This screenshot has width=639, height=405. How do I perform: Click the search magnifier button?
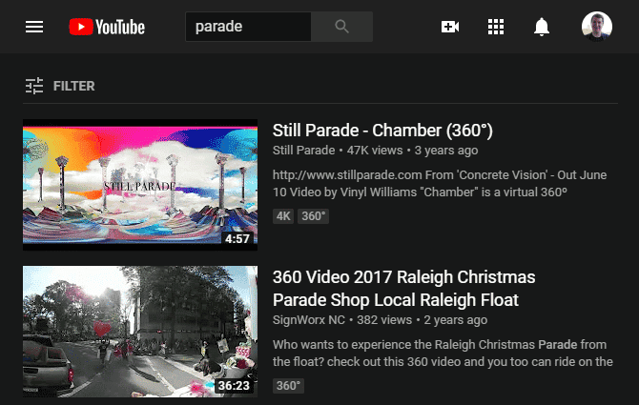[x=342, y=27]
